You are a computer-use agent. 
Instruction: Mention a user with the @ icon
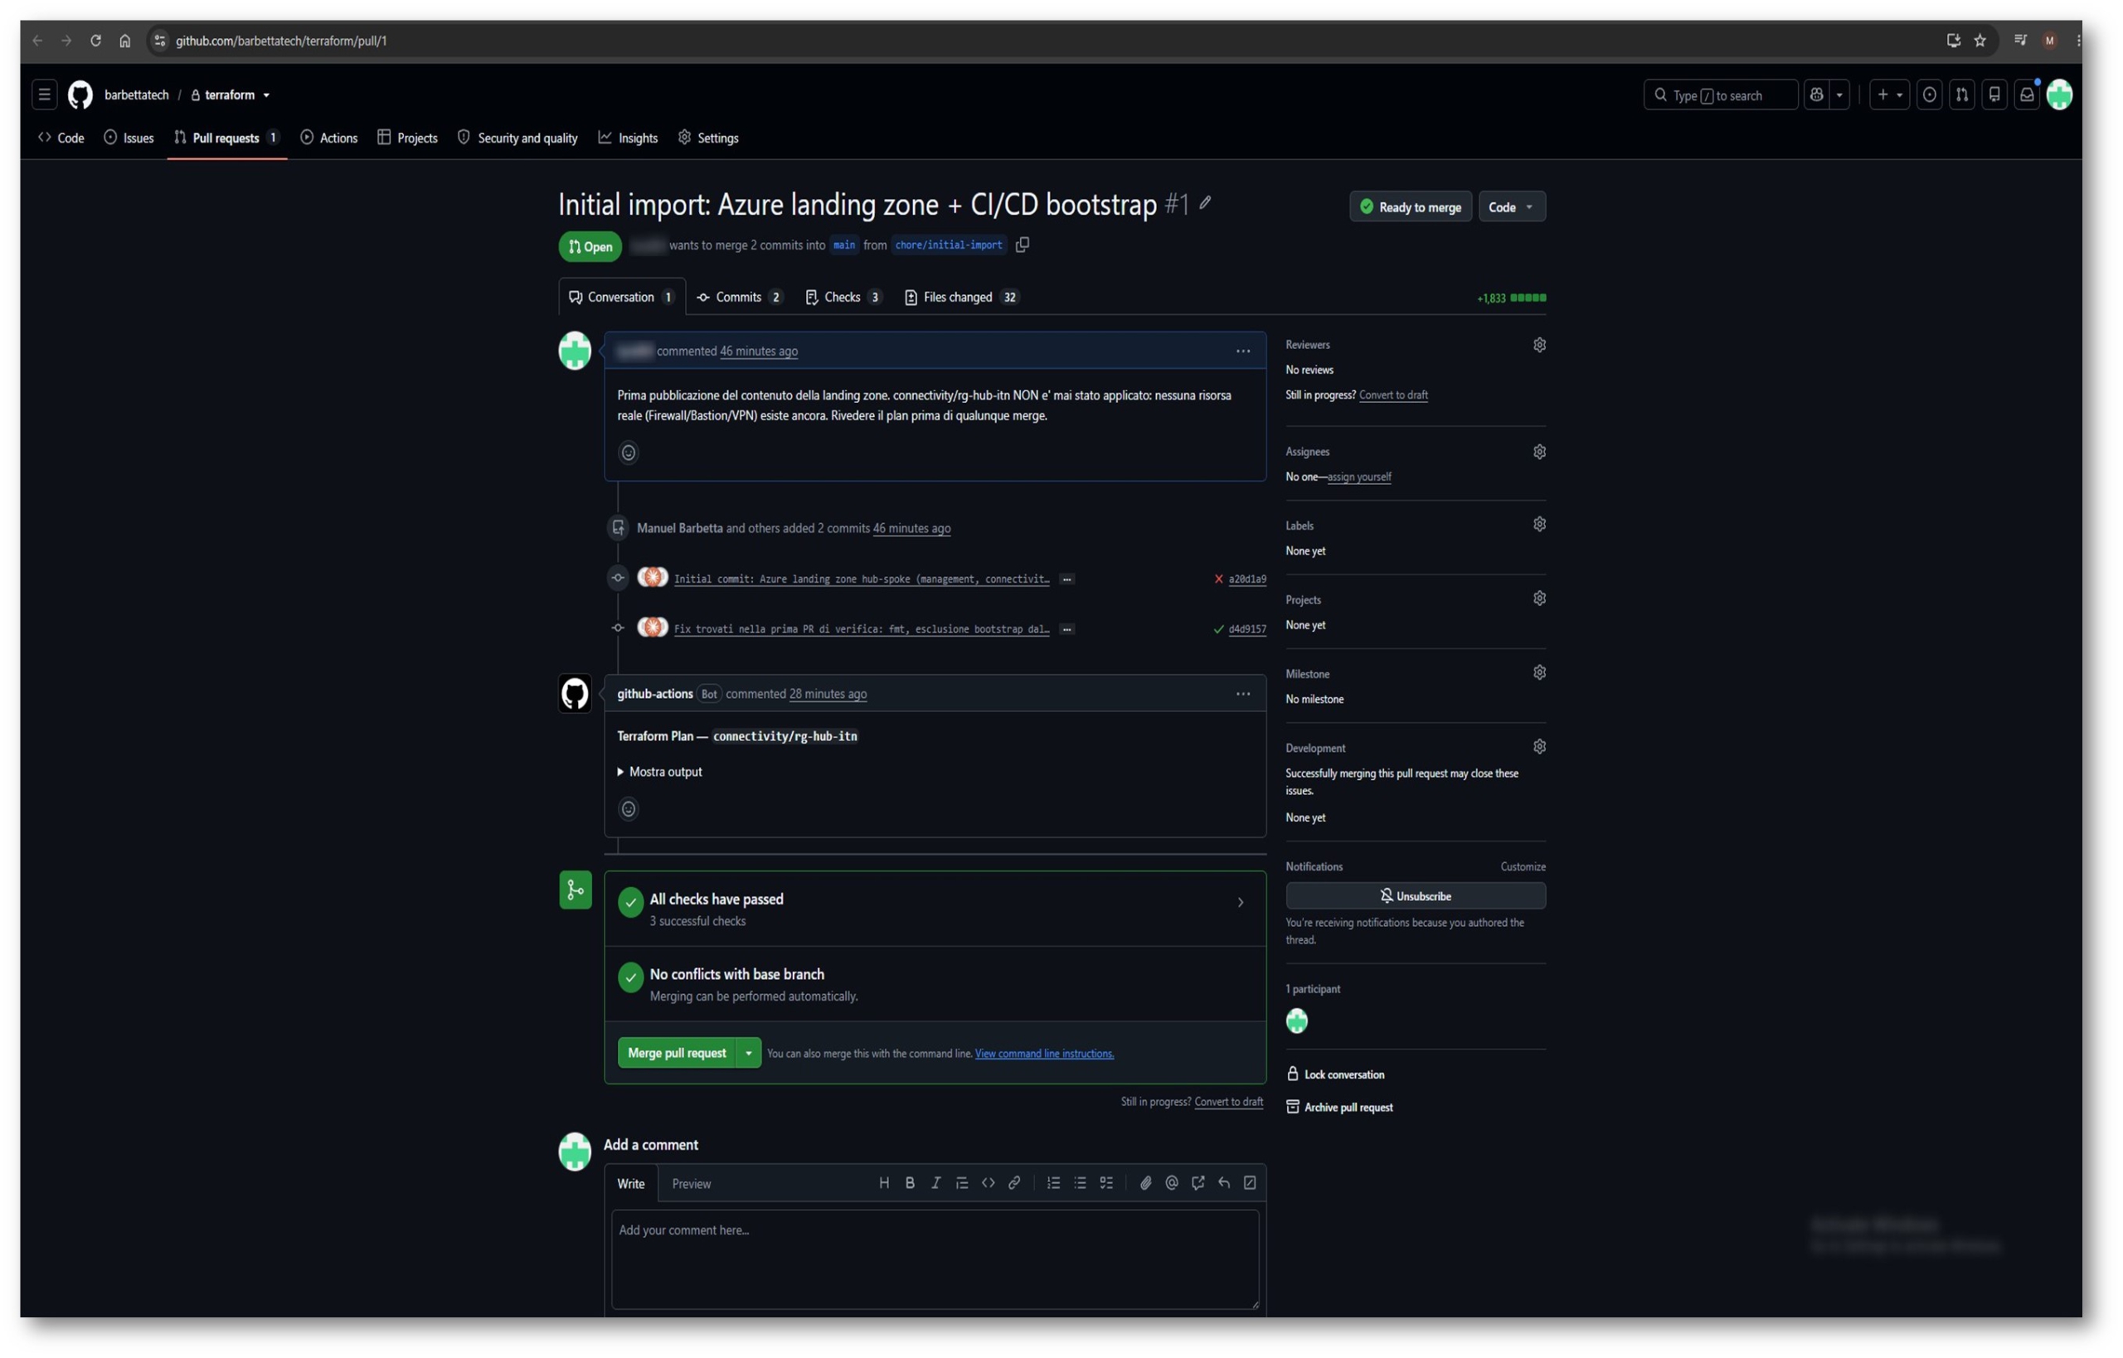click(1171, 1183)
